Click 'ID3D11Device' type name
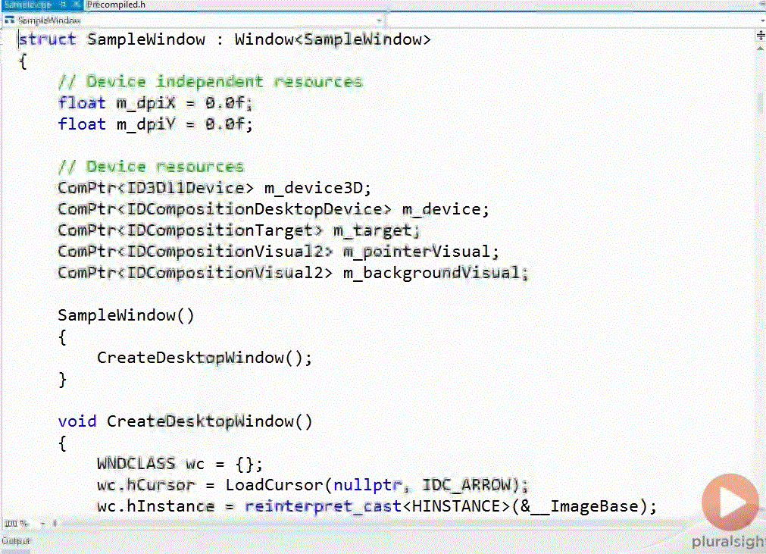766x554 pixels. point(186,188)
